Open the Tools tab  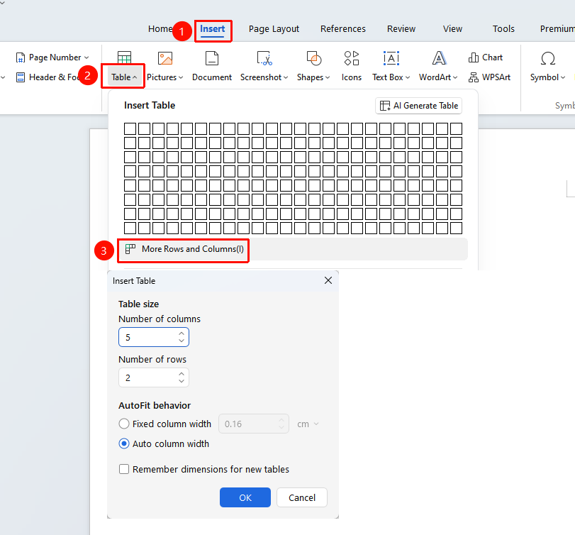503,29
